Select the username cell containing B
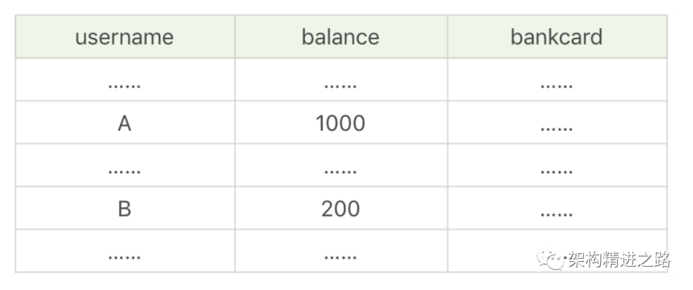Screen dimensions: 693x290 [x=124, y=209]
